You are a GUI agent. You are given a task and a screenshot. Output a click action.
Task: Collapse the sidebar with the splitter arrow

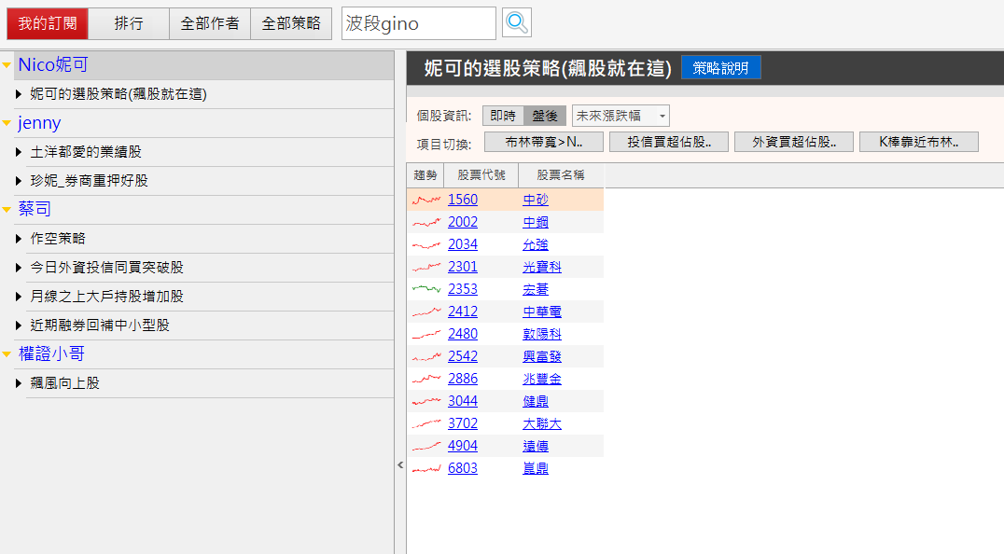400,464
